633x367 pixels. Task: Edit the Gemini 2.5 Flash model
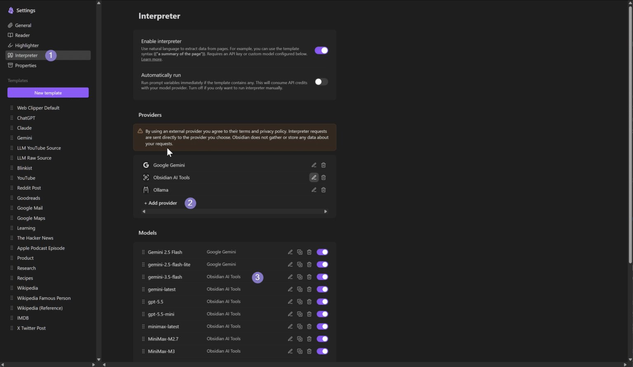coord(290,252)
